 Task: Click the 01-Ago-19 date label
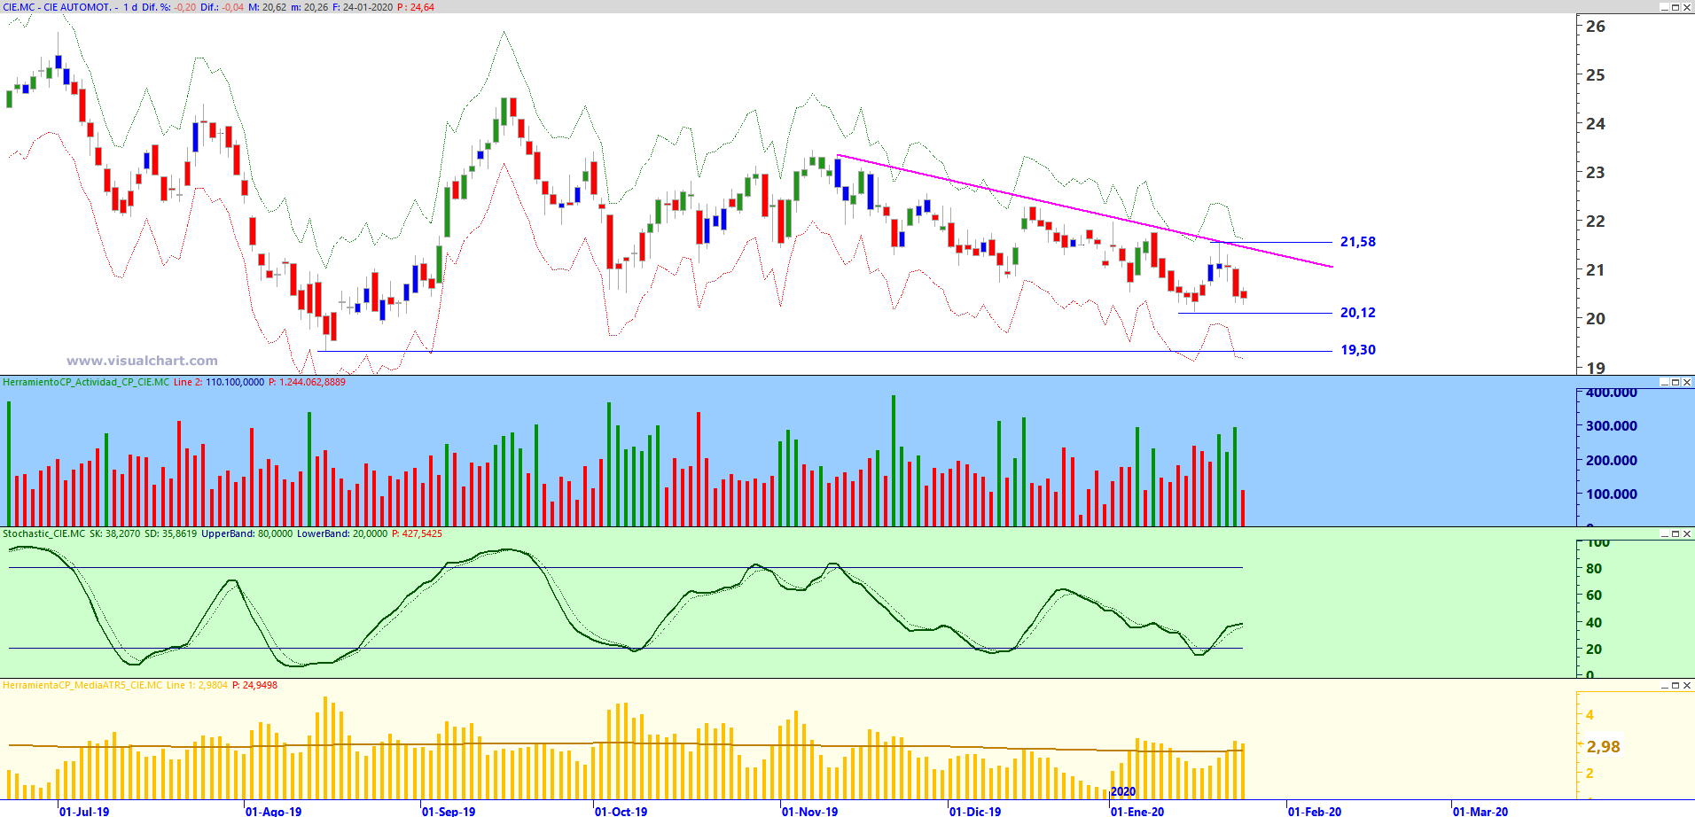[273, 811]
